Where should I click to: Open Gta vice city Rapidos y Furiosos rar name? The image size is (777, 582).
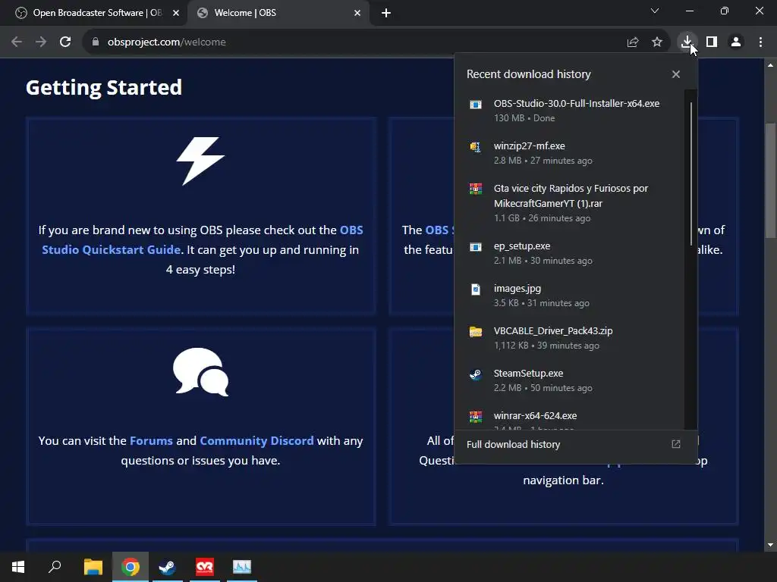(571, 196)
